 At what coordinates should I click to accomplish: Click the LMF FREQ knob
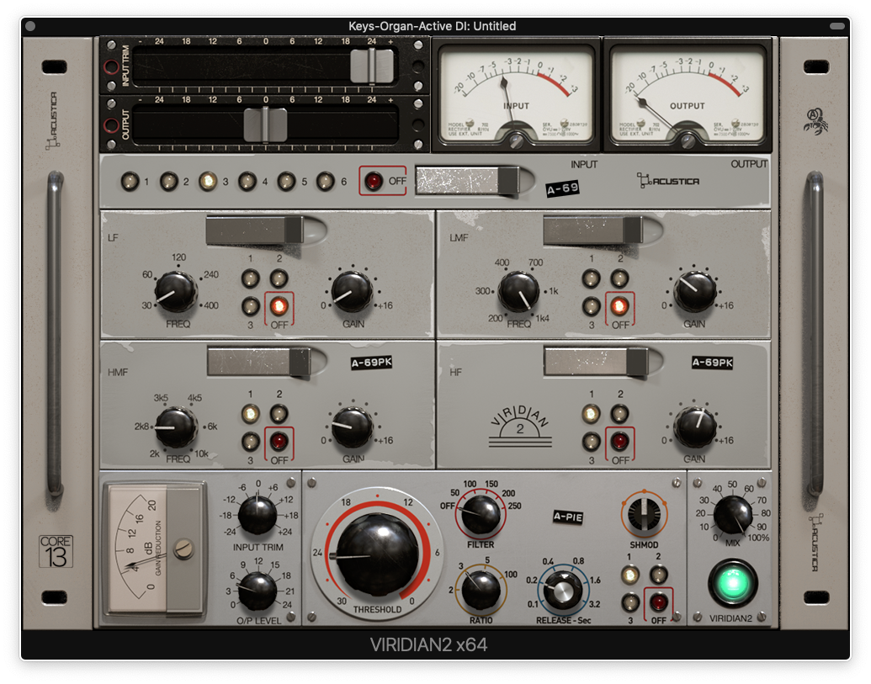(518, 291)
